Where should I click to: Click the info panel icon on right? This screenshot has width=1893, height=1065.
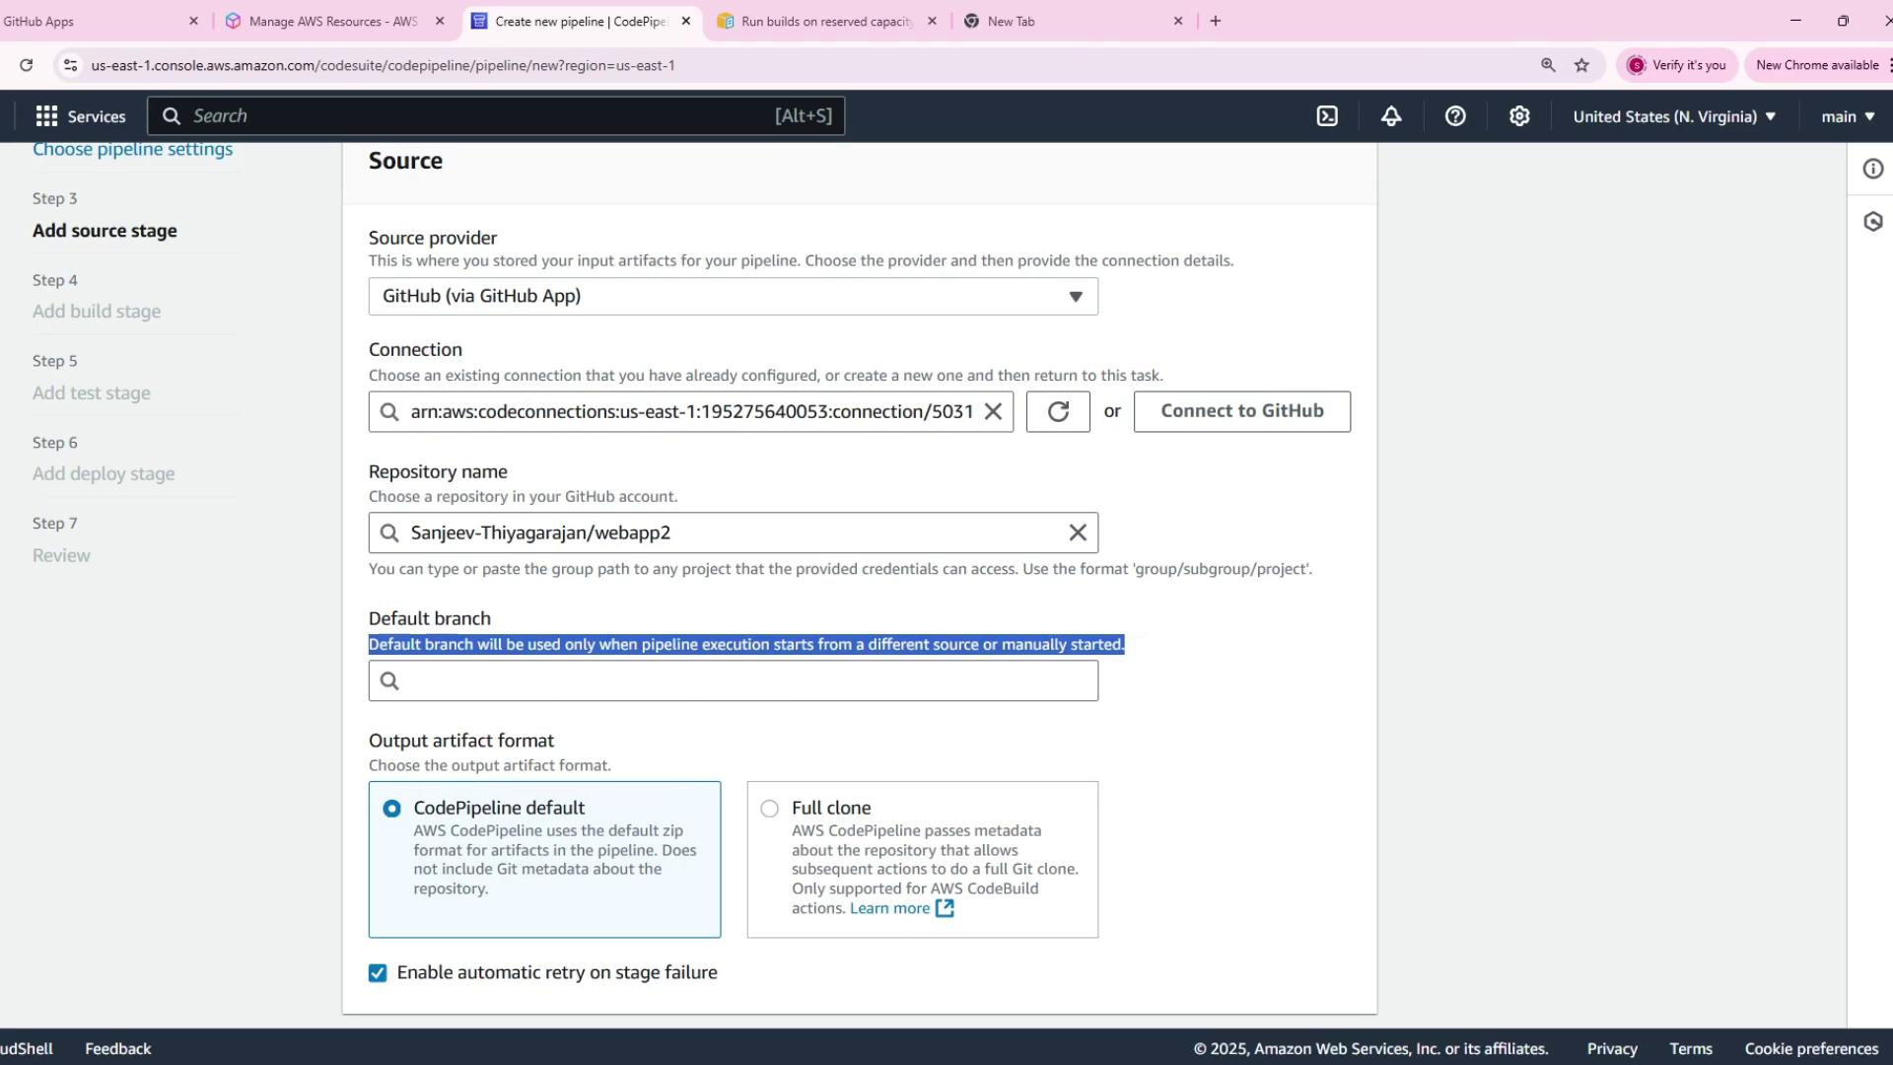1872,169
